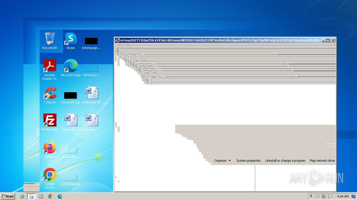Screen dimensions: 357x200
Task: Select carewhile.rtf document icon
Action: click(x=71, y=122)
